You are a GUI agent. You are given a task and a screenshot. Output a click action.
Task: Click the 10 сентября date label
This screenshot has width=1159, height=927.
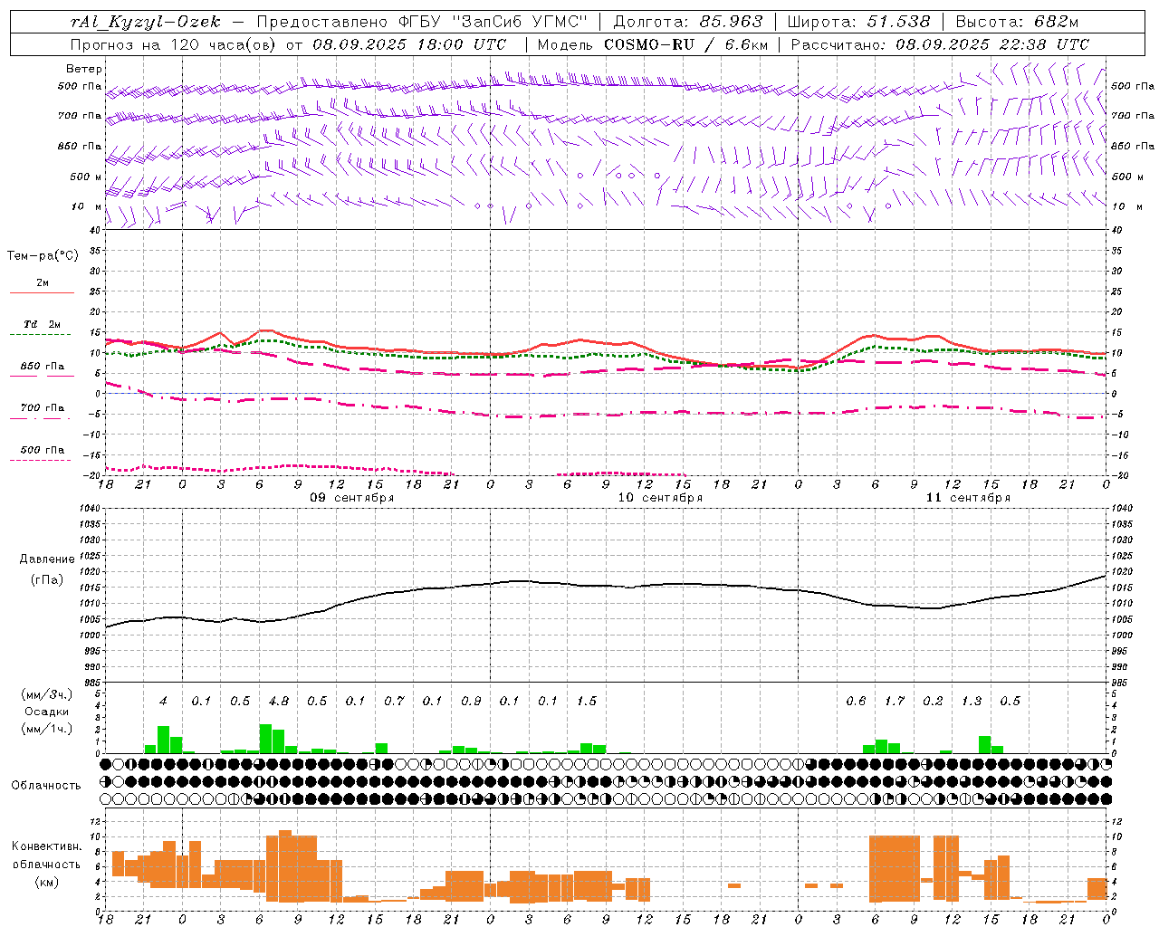(x=660, y=498)
